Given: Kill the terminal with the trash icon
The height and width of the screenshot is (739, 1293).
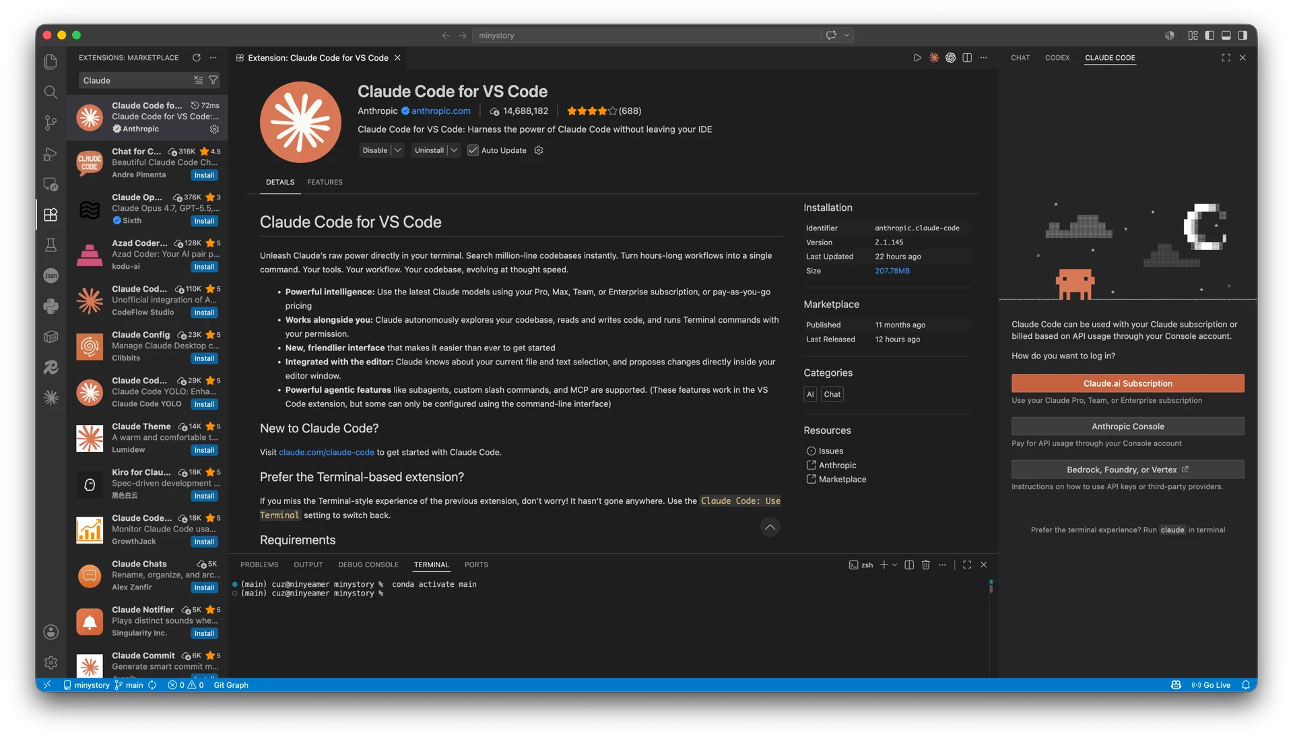Looking at the screenshot, I should pos(926,565).
